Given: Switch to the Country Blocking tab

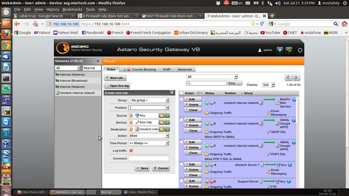Looking at the screenshot, I should (x=139, y=69).
